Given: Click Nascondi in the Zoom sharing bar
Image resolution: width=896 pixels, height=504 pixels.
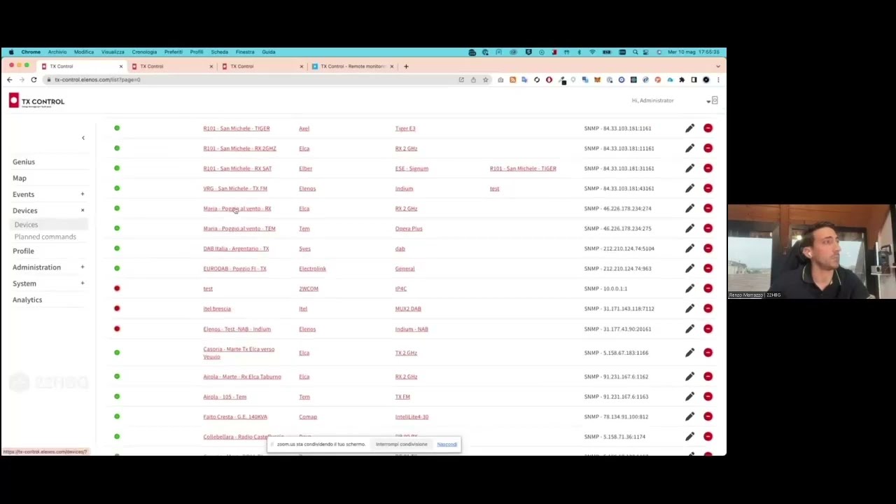Looking at the screenshot, I should pos(447,444).
